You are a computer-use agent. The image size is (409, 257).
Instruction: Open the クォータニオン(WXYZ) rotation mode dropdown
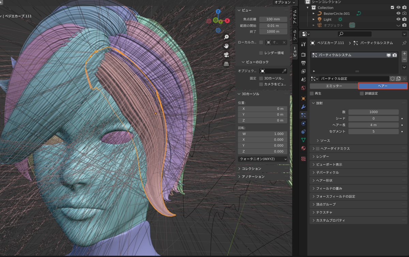(x=262, y=159)
